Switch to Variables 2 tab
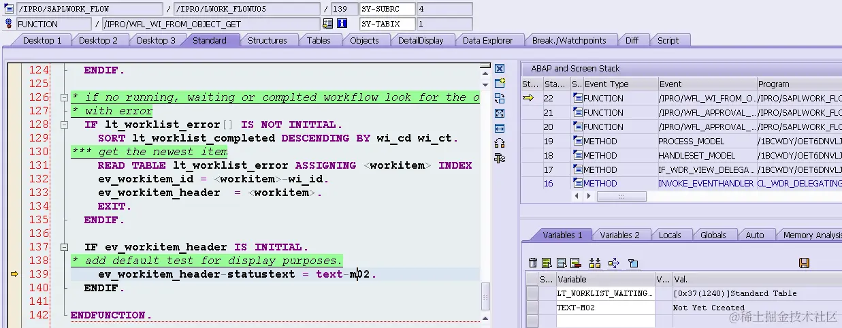 pos(619,235)
